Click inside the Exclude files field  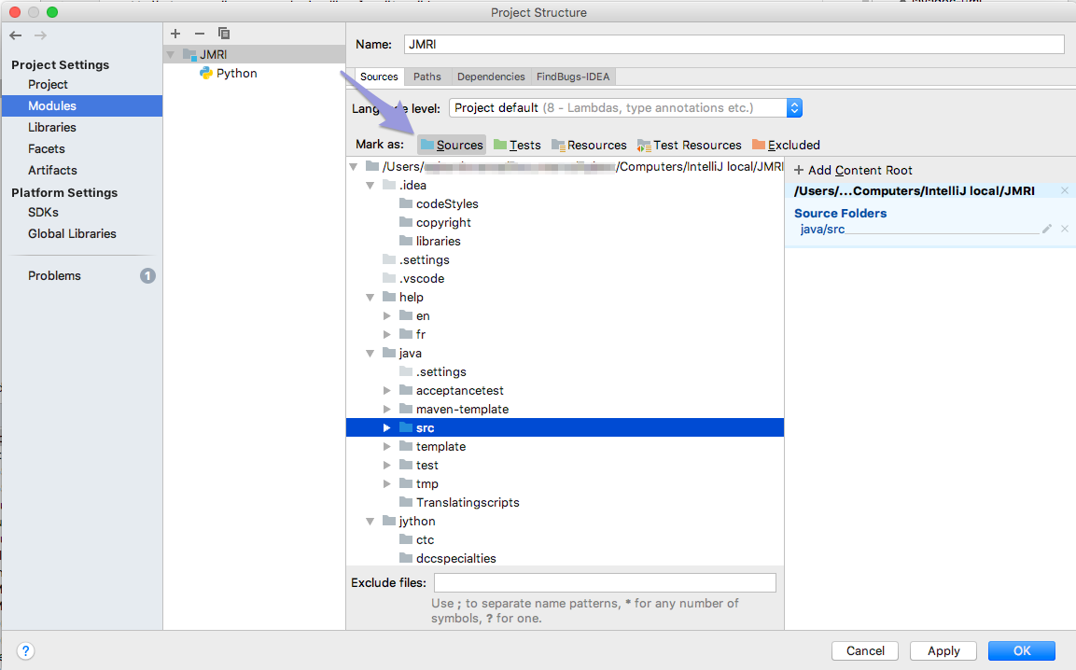click(605, 582)
